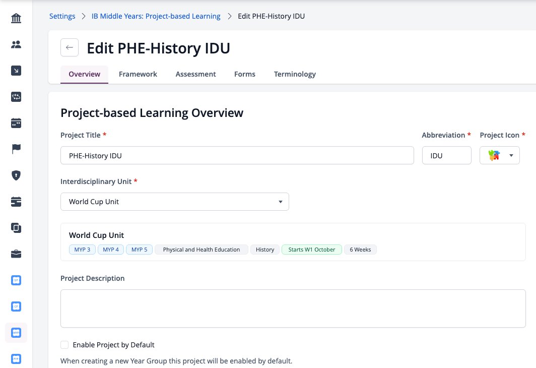Click the flag icon in sidebar

tap(16, 149)
